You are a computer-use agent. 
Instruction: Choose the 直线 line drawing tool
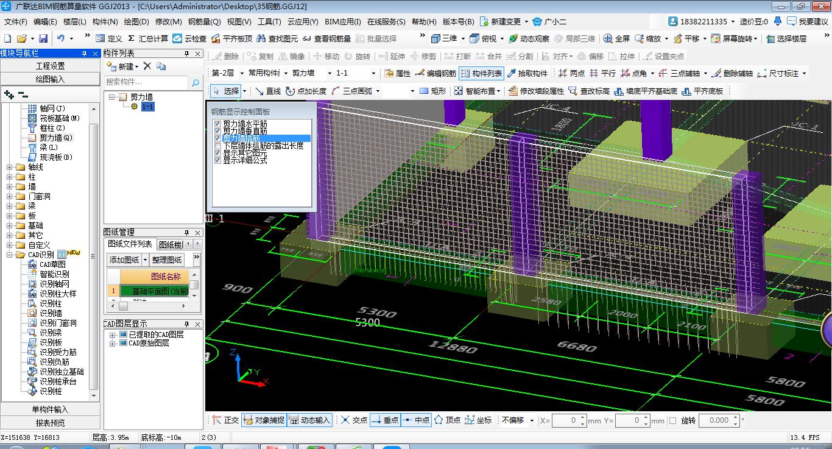268,91
